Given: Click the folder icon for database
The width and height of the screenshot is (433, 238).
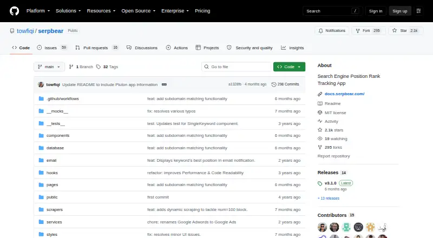Looking at the screenshot, I should pos(41,148).
